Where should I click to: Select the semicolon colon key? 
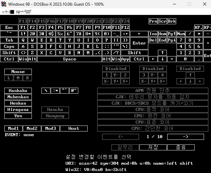106,46
